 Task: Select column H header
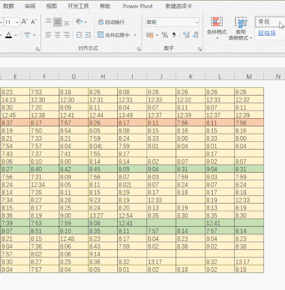[x=103, y=76]
